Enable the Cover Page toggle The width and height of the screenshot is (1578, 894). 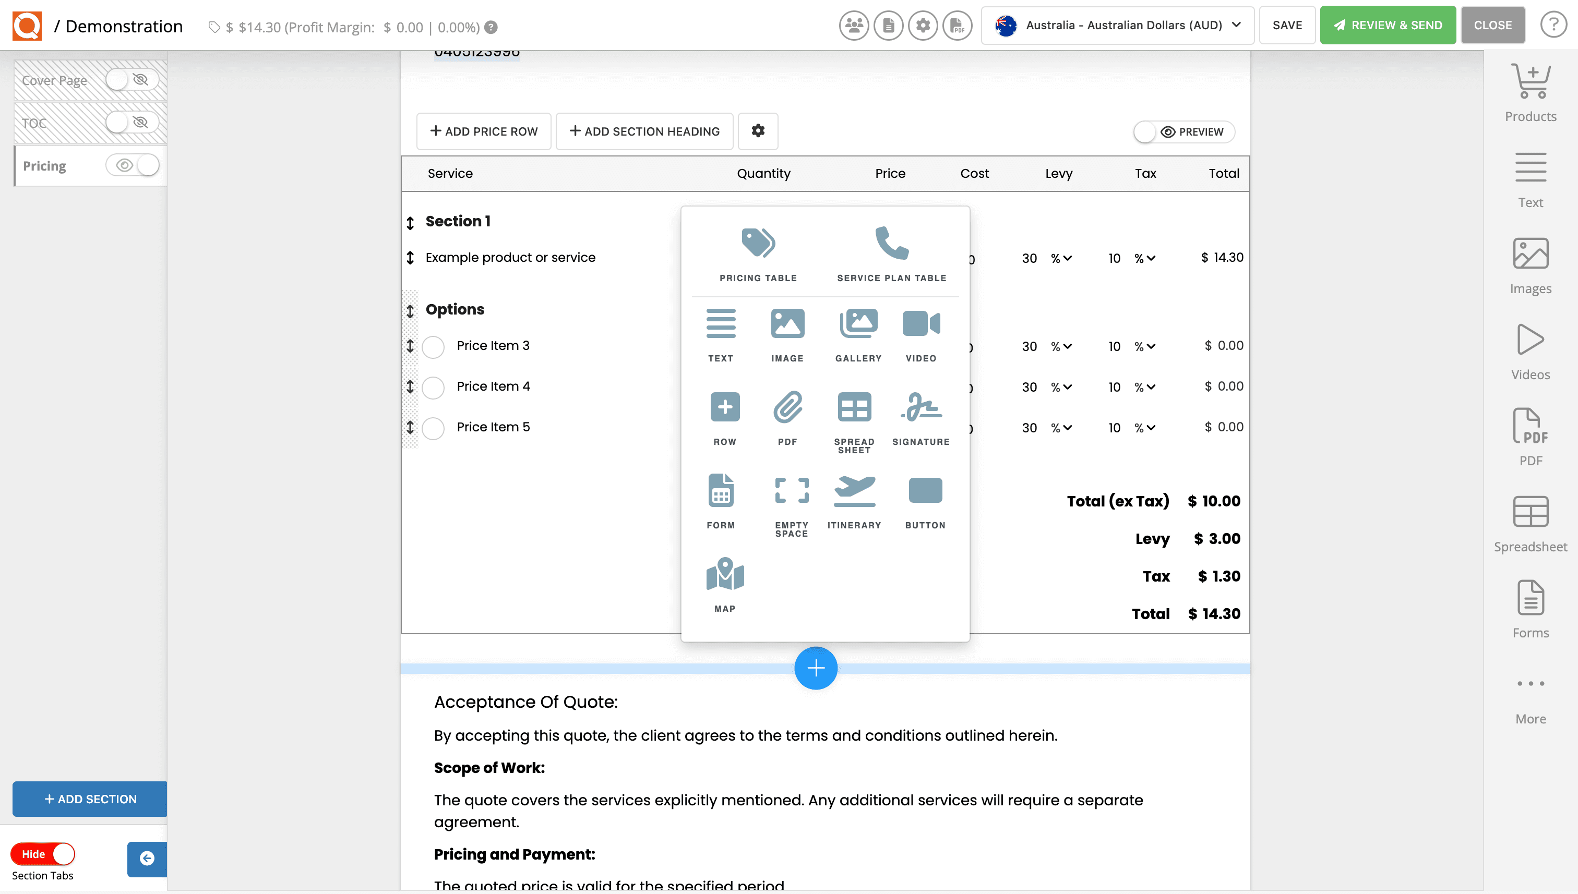[117, 80]
